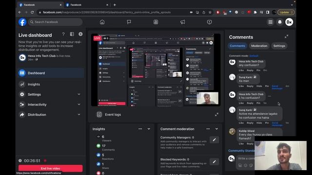Image resolution: width=312 pixels, height=175 pixels.
Task: Collapse the Comments panel with the arrows icon
Action: [x=286, y=36]
